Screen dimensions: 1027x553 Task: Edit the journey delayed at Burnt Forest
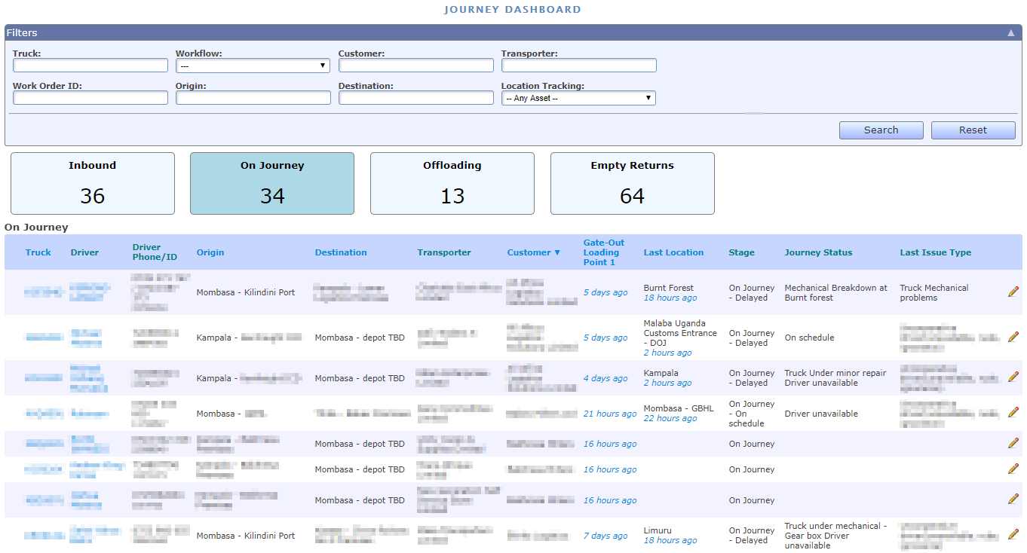(1013, 292)
